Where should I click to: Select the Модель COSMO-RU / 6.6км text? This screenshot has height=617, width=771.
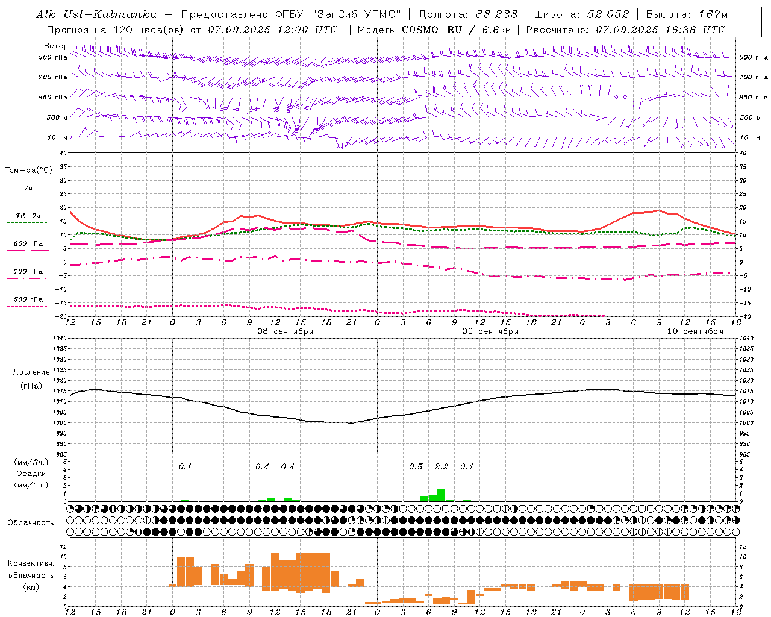434,30
